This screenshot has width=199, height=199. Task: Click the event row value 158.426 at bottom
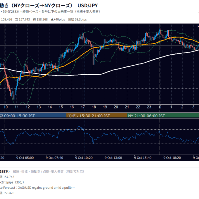pos(7,193)
